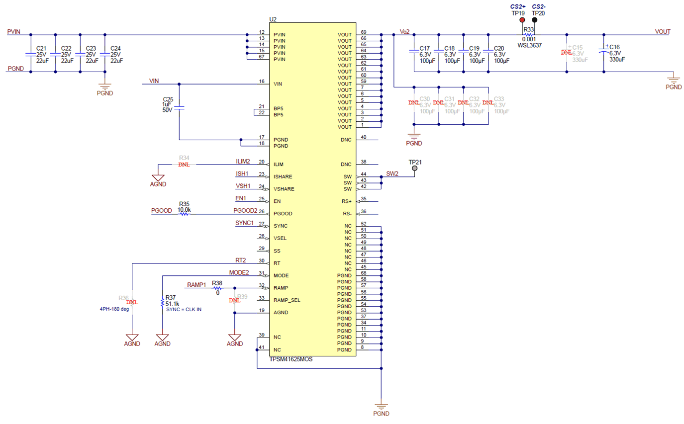This screenshot has width=684, height=424.
Task: Select the ISHARE pin name
Action: (x=283, y=177)
